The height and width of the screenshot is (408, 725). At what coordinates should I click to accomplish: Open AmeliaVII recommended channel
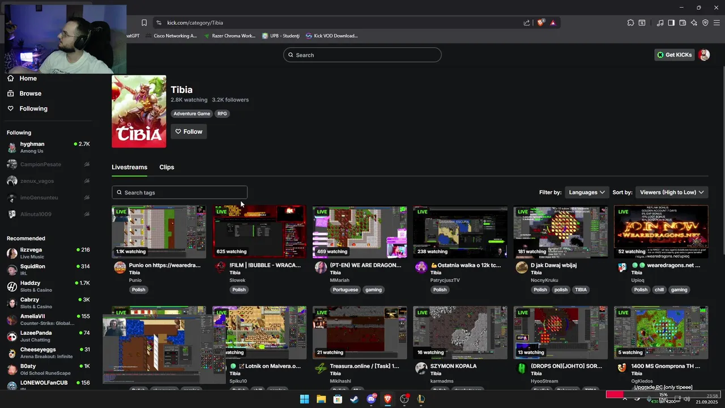coord(48,320)
